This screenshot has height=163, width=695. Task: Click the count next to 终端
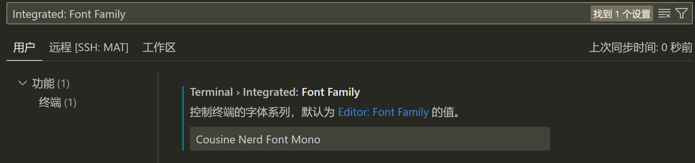[70, 103]
